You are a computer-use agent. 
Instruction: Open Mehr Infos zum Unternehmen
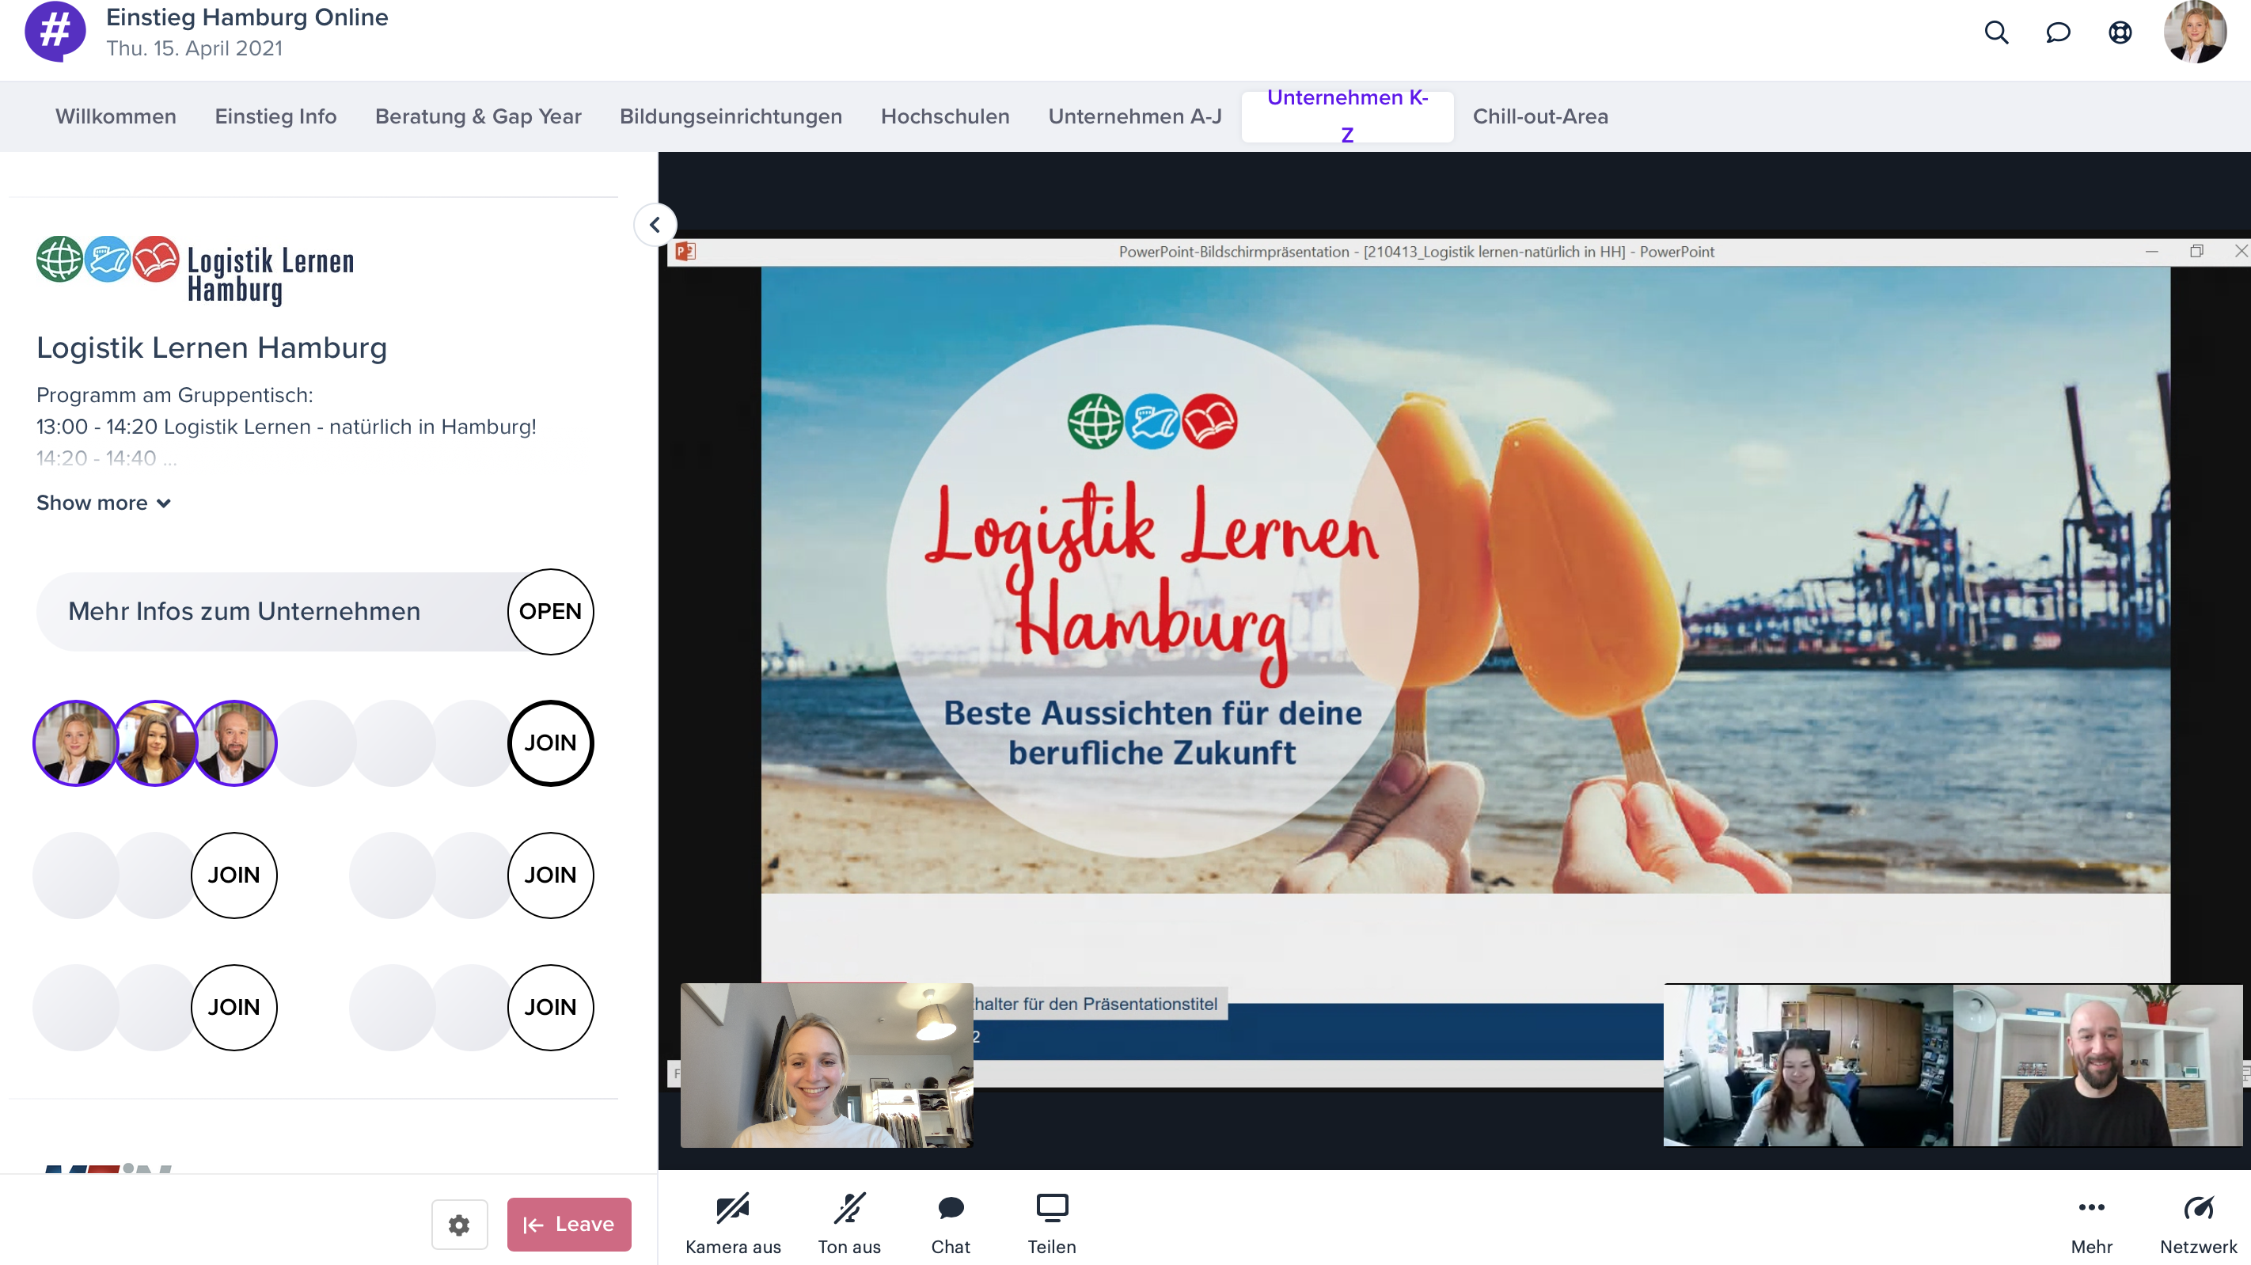(x=551, y=611)
